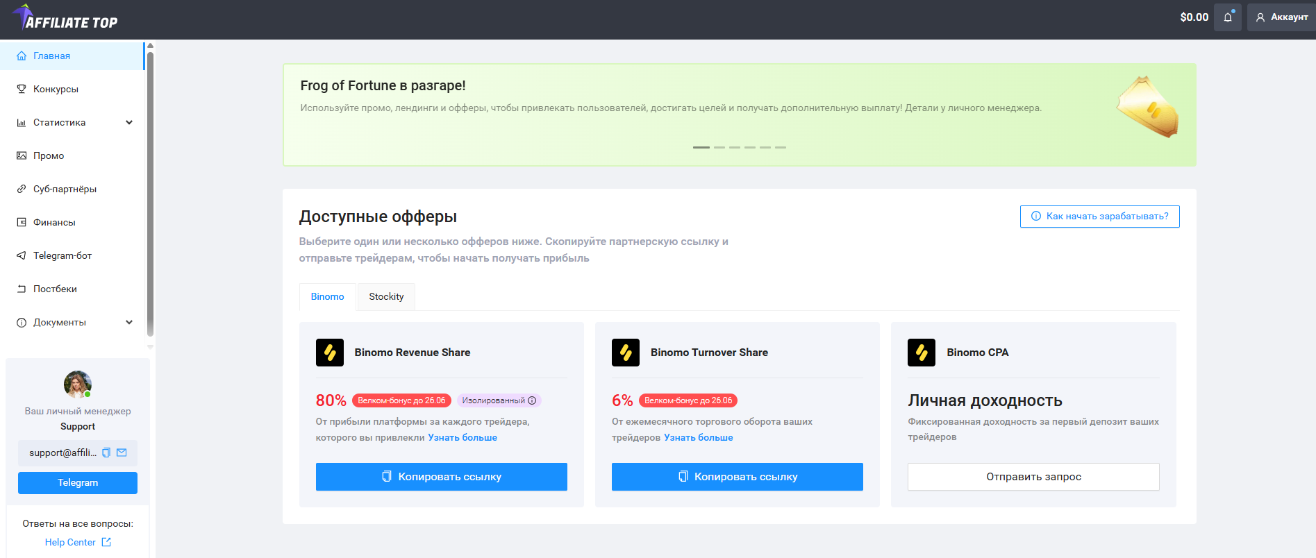Click the $0.00 balance amount

(x=1194, y=17)
